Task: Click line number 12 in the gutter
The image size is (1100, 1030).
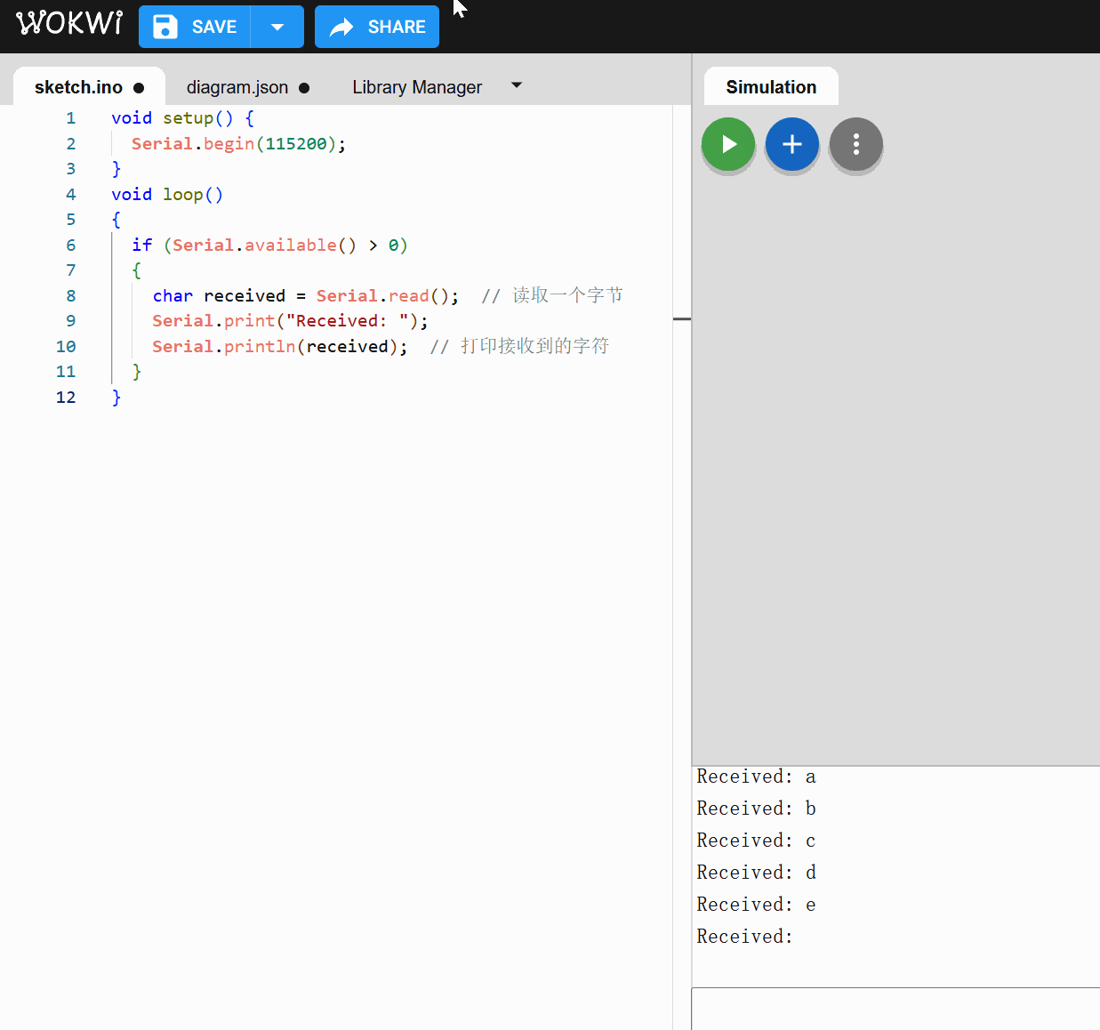Action: 66,398
